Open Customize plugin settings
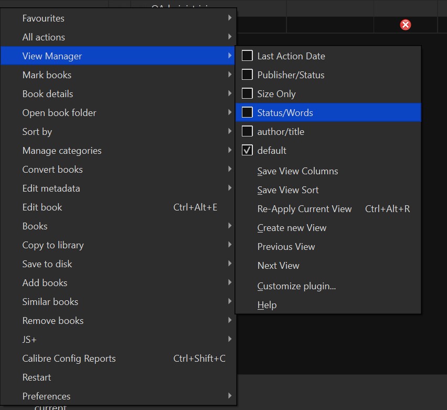Image resolution: width=447 pixels, height=410 pixels. pyautogui.click(x=296, y=286)
